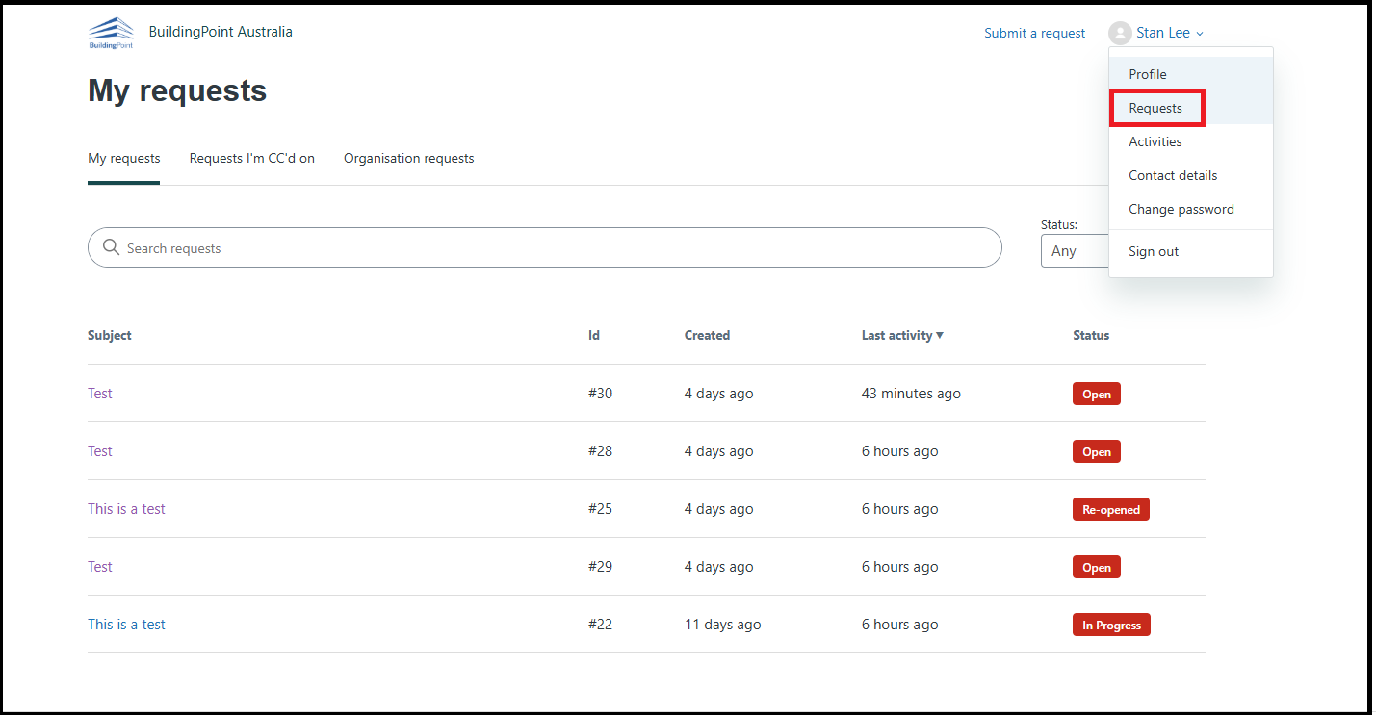This screenshot has height=715, width=1376.
Task: Toggle the Last activity sort direction
Action: (x=902, y=335)
